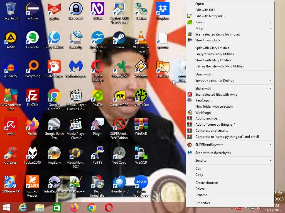Choose Open with... entry

(230, 74)
